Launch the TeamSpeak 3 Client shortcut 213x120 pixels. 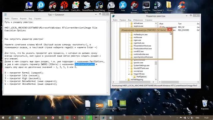[158, 7]
